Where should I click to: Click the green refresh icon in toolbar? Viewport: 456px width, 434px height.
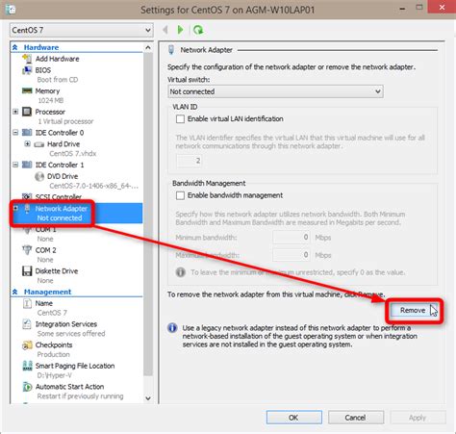coord(198,30)
